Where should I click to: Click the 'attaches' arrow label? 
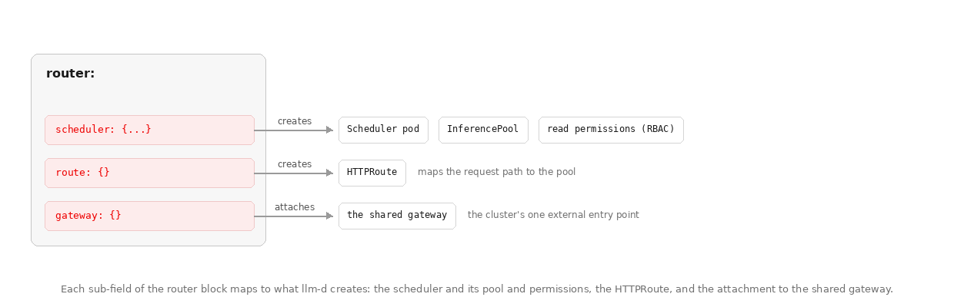[295, 207]
